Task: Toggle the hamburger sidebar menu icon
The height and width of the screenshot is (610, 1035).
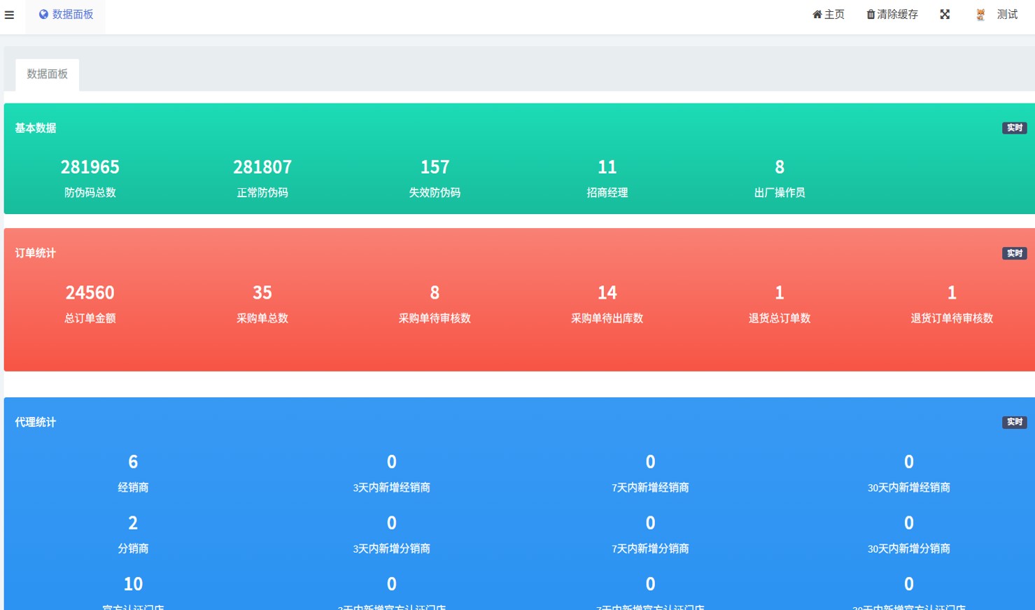Action: point(9,15)
